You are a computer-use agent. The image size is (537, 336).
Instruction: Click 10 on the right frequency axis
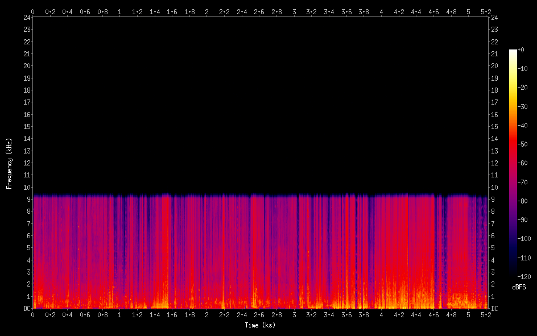494,188
